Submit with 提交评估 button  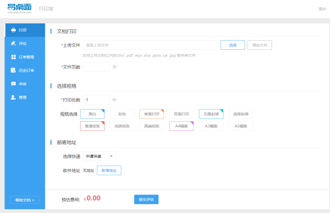146,199
